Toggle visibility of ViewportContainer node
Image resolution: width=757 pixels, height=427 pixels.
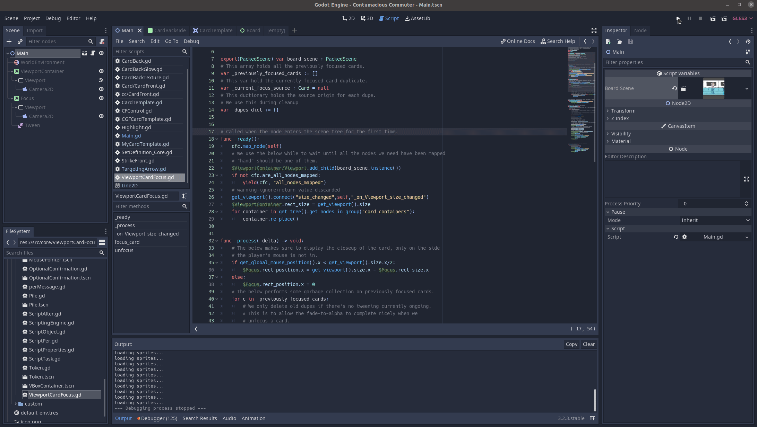point(101,71)
